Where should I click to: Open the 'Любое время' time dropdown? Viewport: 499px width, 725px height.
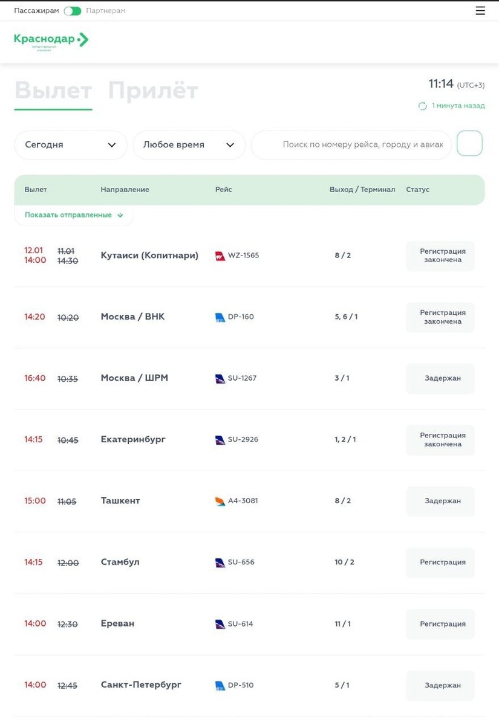pos(189,145)
